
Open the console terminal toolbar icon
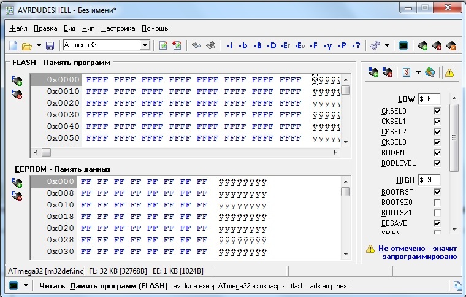[403, 45]
